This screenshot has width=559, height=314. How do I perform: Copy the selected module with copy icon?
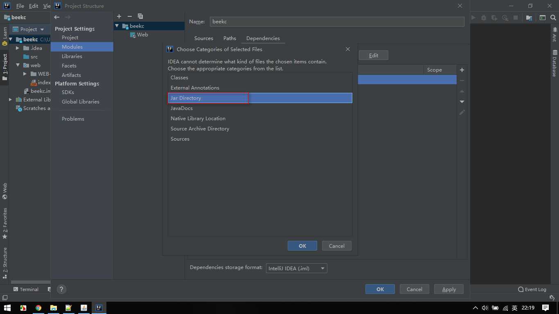click(x=140, y=16)
